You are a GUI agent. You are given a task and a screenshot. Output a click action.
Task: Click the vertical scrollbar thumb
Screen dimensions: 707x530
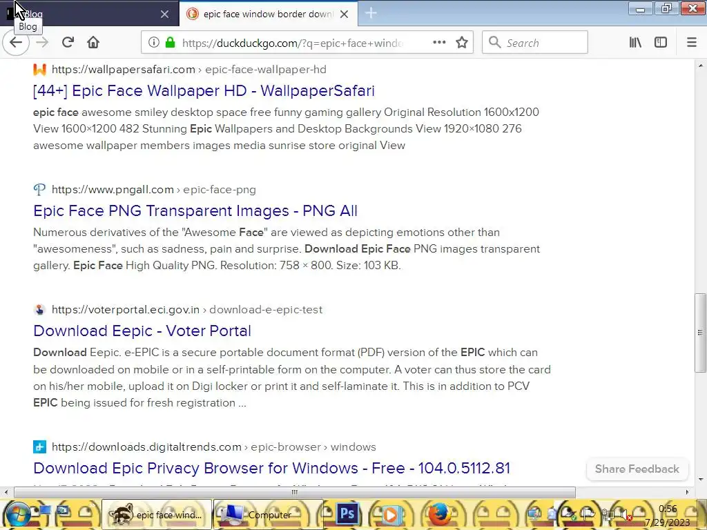click(x=700, y=333)
